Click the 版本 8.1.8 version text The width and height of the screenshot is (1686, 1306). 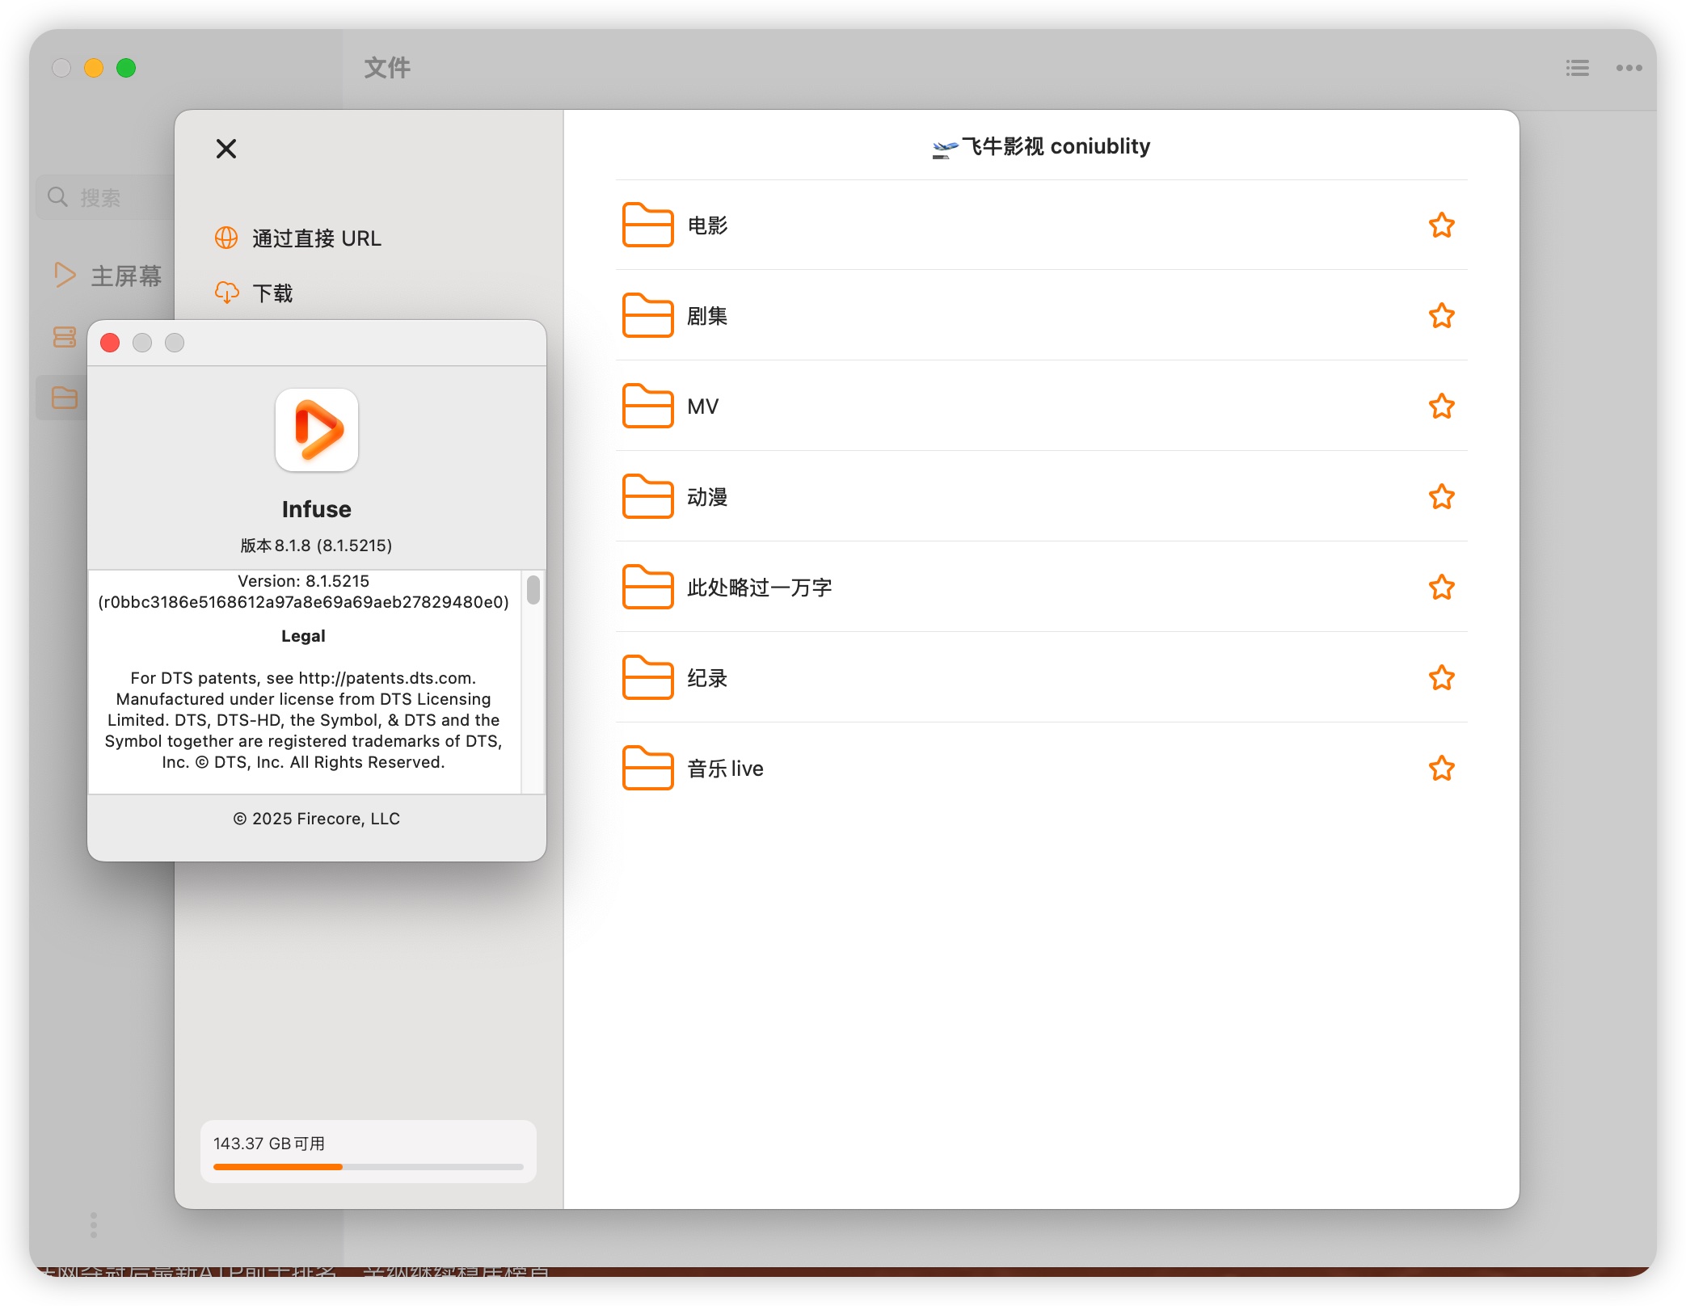coord(316,546)
